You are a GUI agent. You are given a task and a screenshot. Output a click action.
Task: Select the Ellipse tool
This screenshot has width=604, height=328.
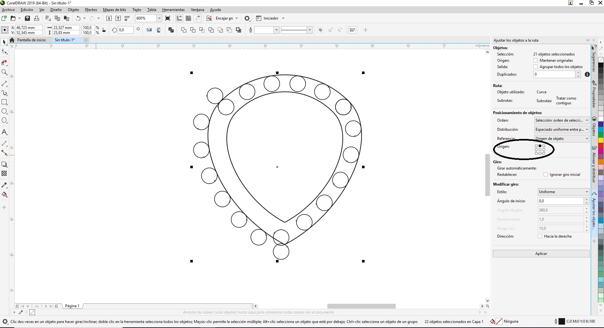click(x=4, y=111)
